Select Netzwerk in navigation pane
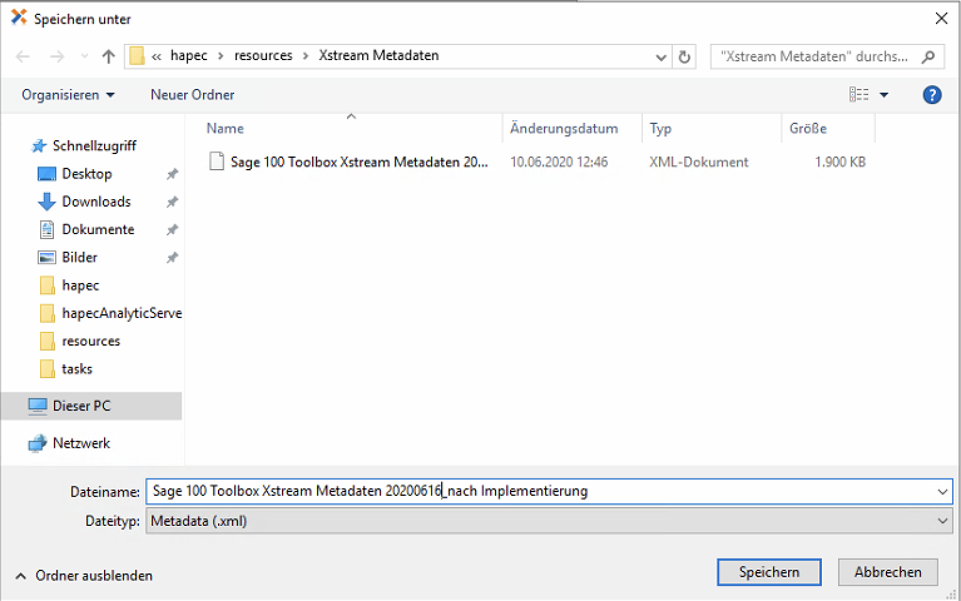This screenshot has height=601, width=961. [81, 443]
